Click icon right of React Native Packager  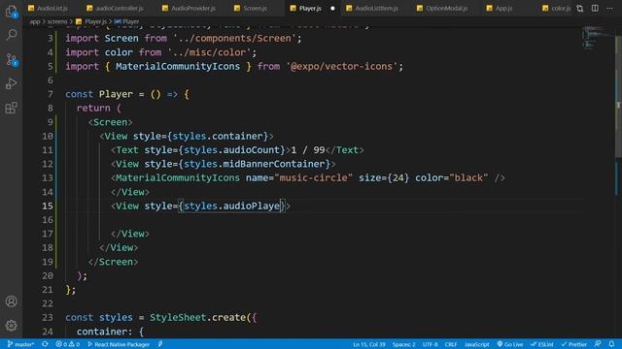(x=160, y=344)
